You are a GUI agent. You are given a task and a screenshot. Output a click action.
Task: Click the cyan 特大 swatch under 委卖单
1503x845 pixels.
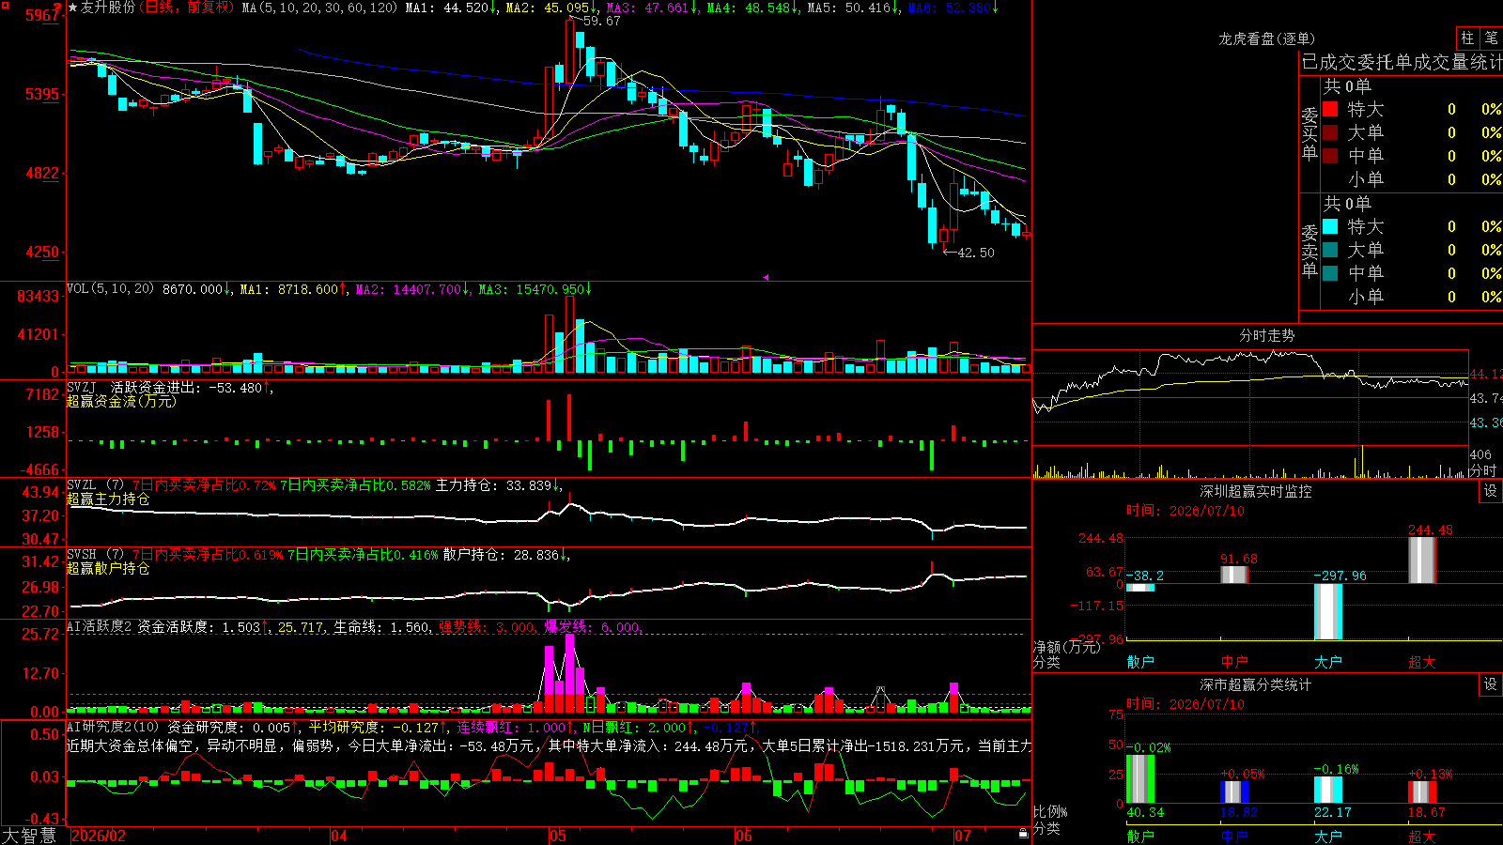click(1330, 226)
